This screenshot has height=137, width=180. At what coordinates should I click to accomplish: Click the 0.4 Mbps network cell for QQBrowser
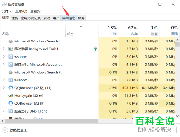tap(167, 88)
